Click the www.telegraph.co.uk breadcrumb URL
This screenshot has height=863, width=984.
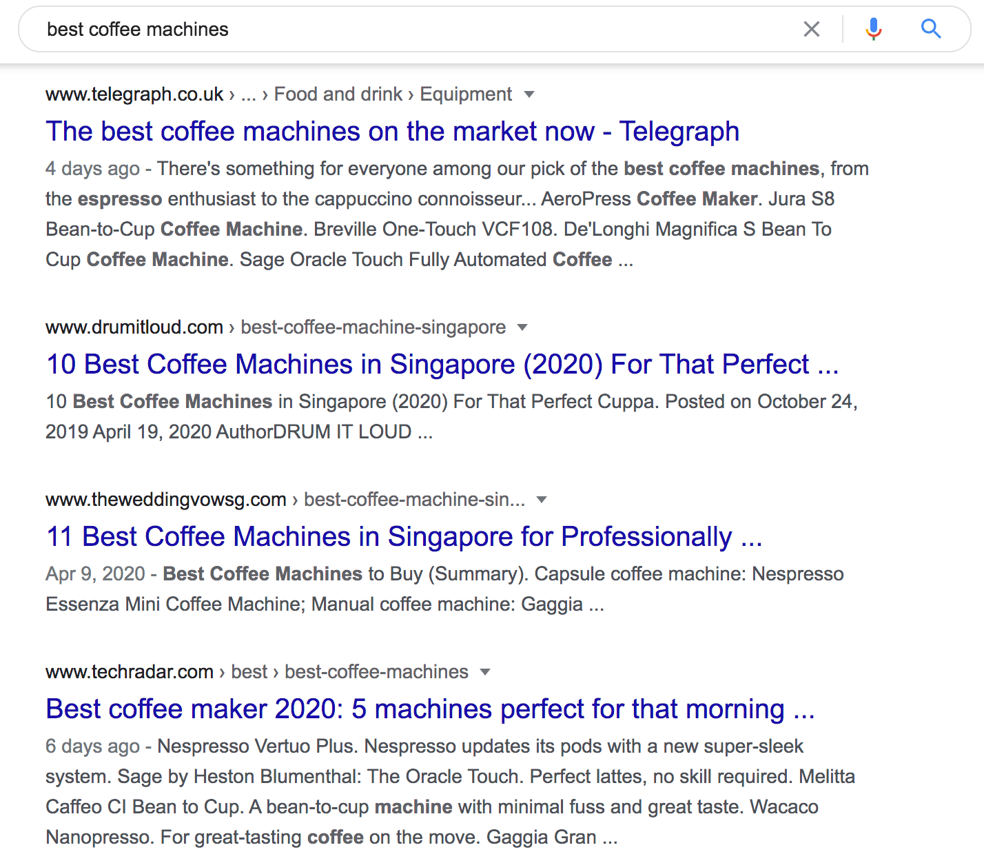(134, 94)
